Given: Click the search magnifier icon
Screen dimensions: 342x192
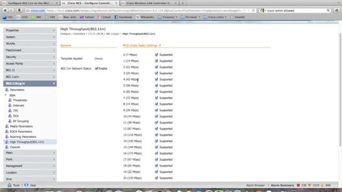Looking at the screenshot, I should (x=328, y=11).
